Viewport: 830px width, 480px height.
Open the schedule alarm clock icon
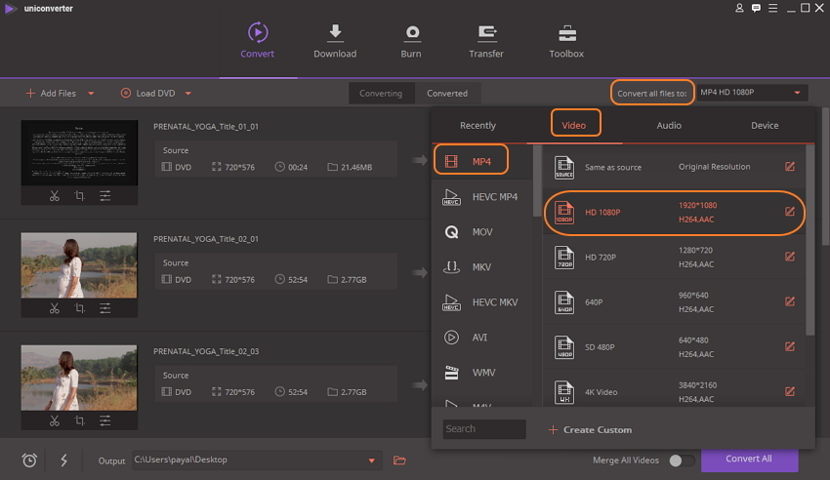click(x=29, y=460)
